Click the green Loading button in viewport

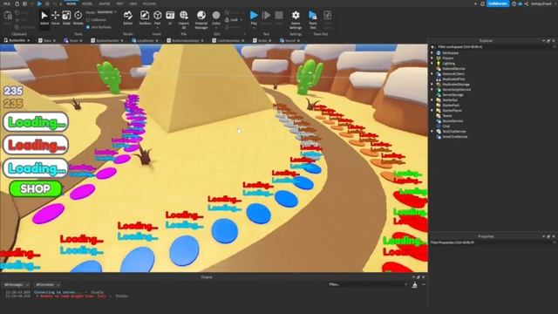point(36,122)
